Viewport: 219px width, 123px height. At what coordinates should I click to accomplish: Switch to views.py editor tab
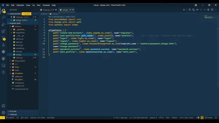pyautogui.click(x=48, y=10)
